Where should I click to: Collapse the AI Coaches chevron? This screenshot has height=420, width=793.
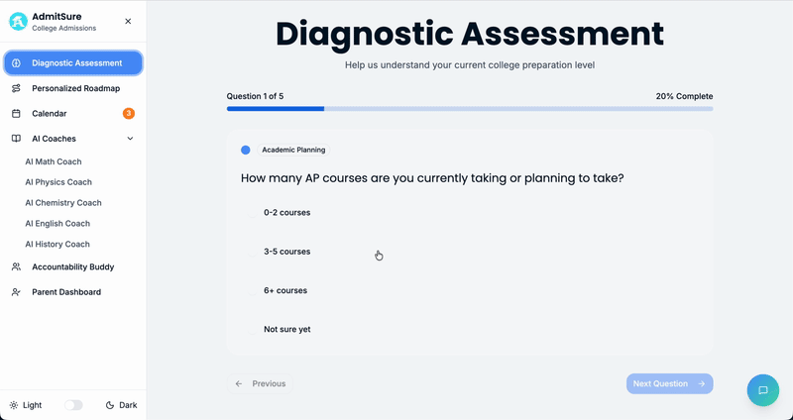tap(130, 139)
